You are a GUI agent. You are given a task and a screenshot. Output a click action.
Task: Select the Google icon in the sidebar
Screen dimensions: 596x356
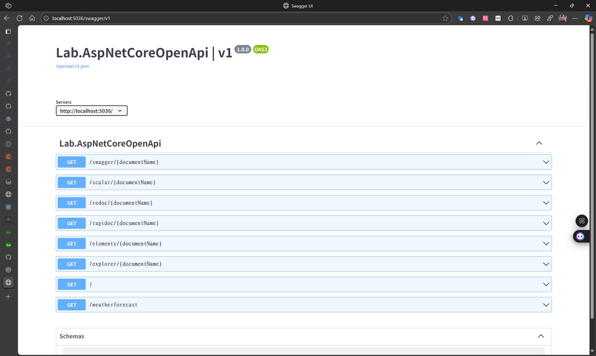[x=8, y=270]
